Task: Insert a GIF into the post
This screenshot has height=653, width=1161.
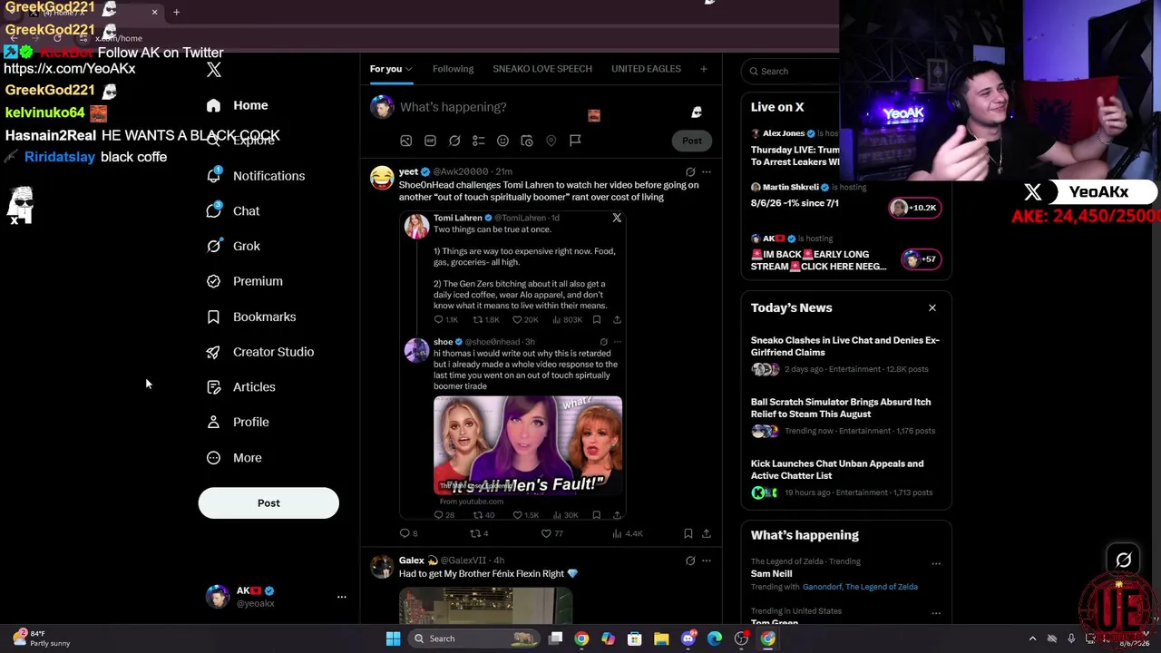Action: coord(430,141)
